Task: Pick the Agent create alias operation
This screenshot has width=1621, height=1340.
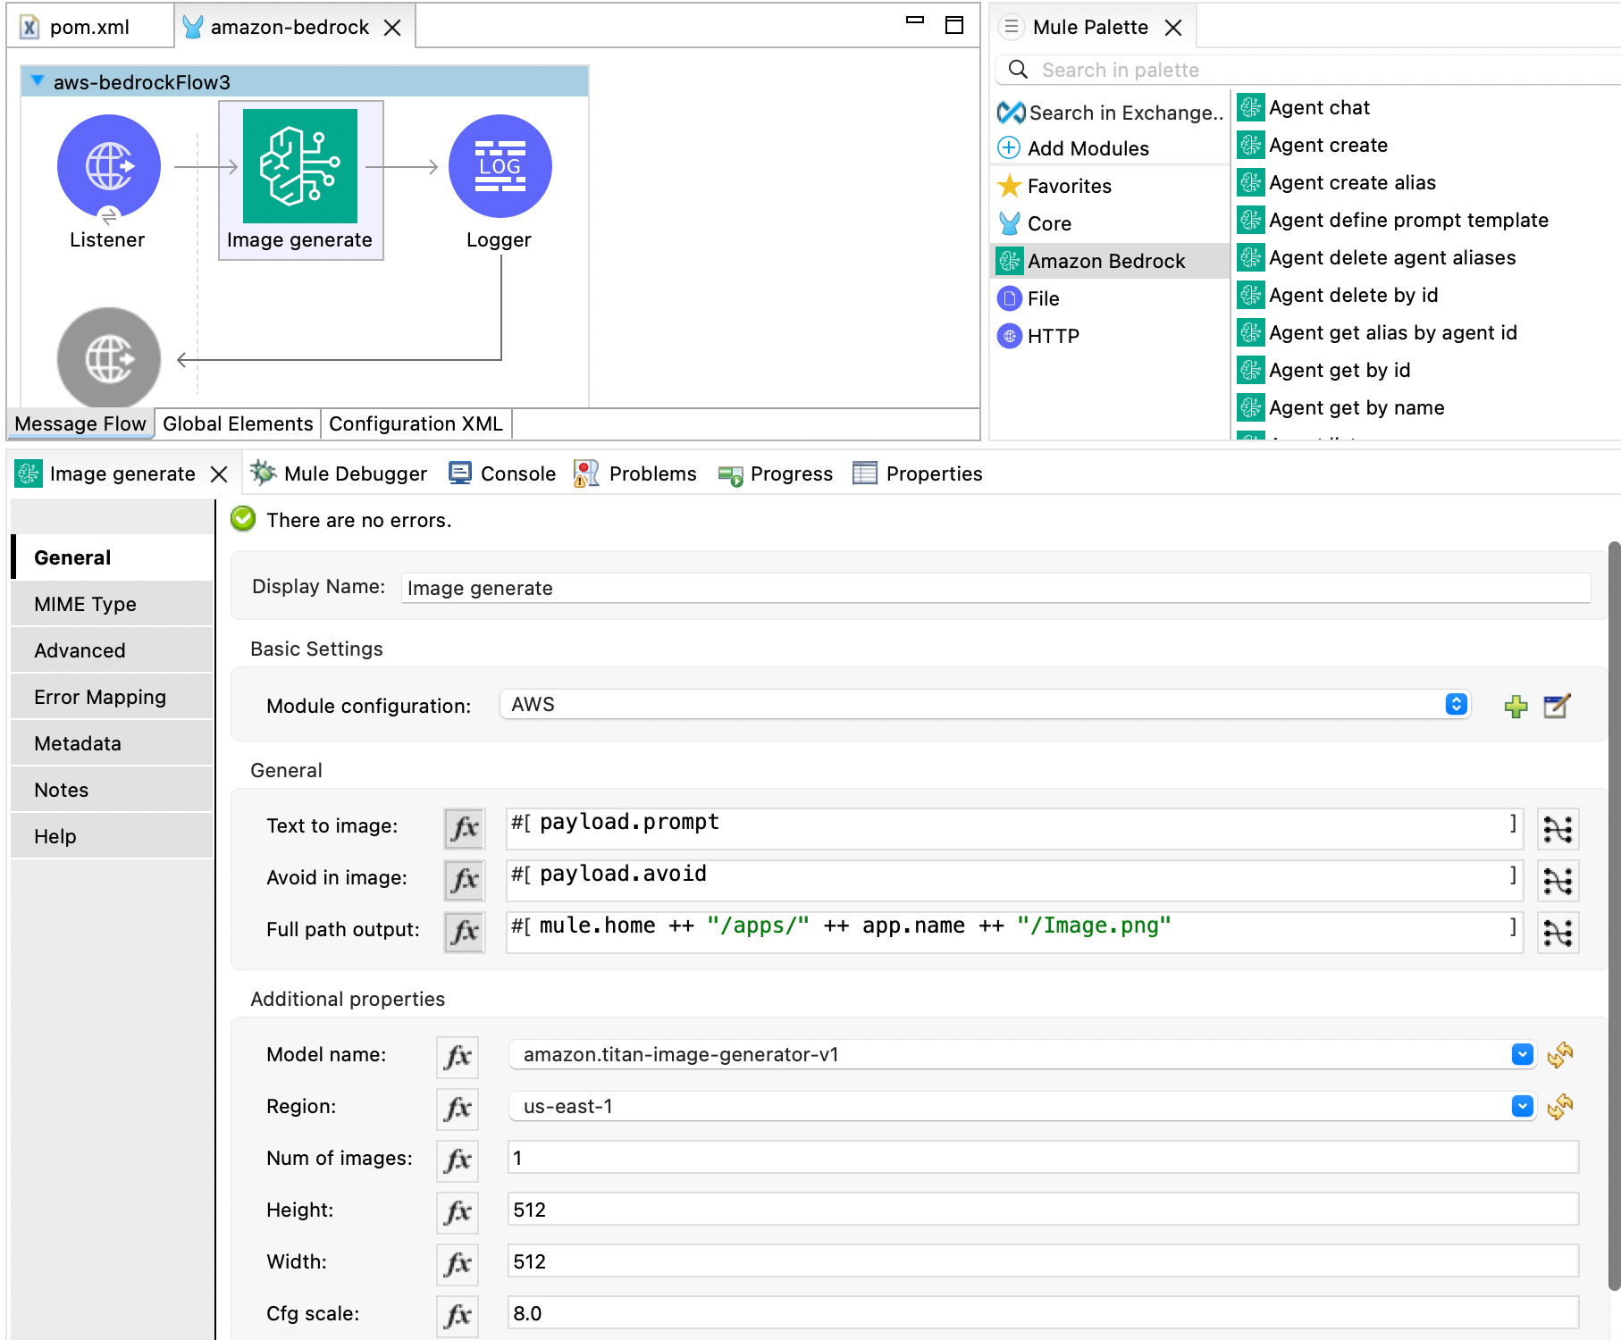Action: (1337, 182)
